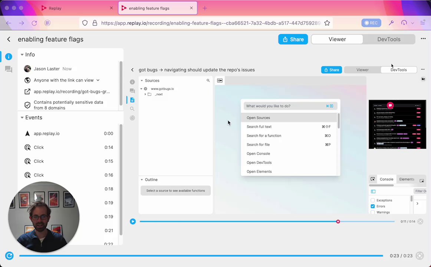Open the Info panel icon in left sidebar
The image size is (431, 267).
click(9, 57)
